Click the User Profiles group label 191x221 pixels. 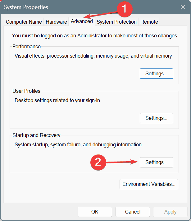26,91
